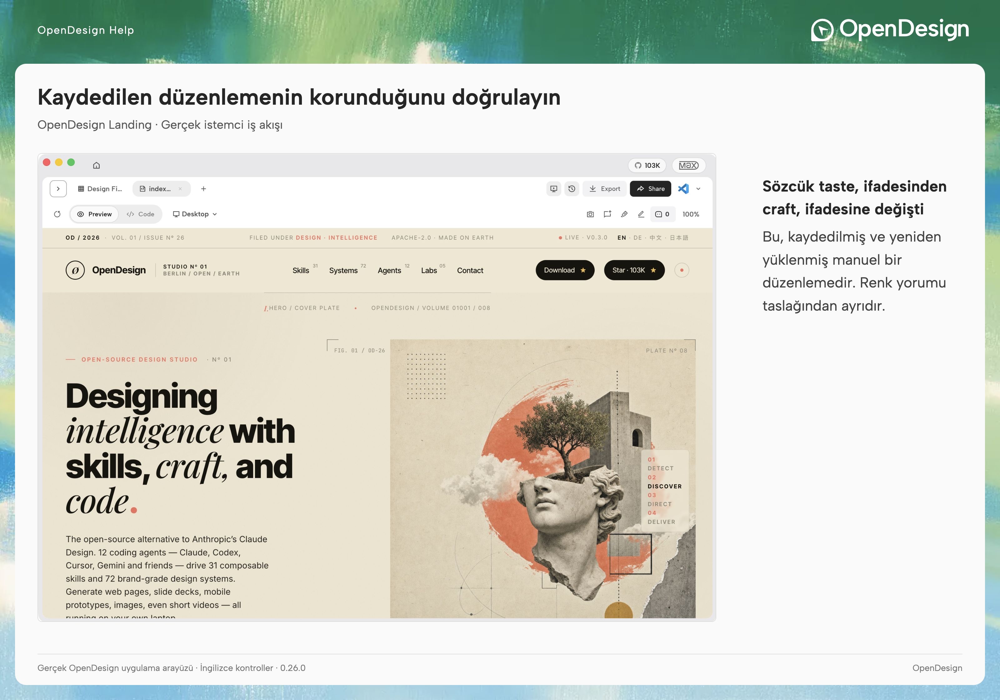Click the 100% zoom level
The image size is (1000, 700).
tap(691, 214)
